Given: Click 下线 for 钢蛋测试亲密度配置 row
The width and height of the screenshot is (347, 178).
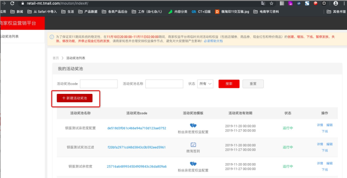Looking at the screenshot, I should [x=325, y=131].
